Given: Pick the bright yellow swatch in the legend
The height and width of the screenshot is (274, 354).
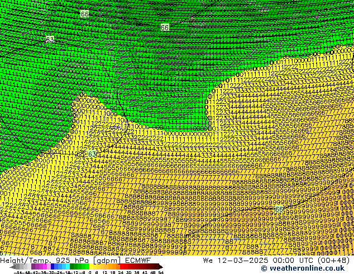Looking at the screenshot, I should coord(91,266).
